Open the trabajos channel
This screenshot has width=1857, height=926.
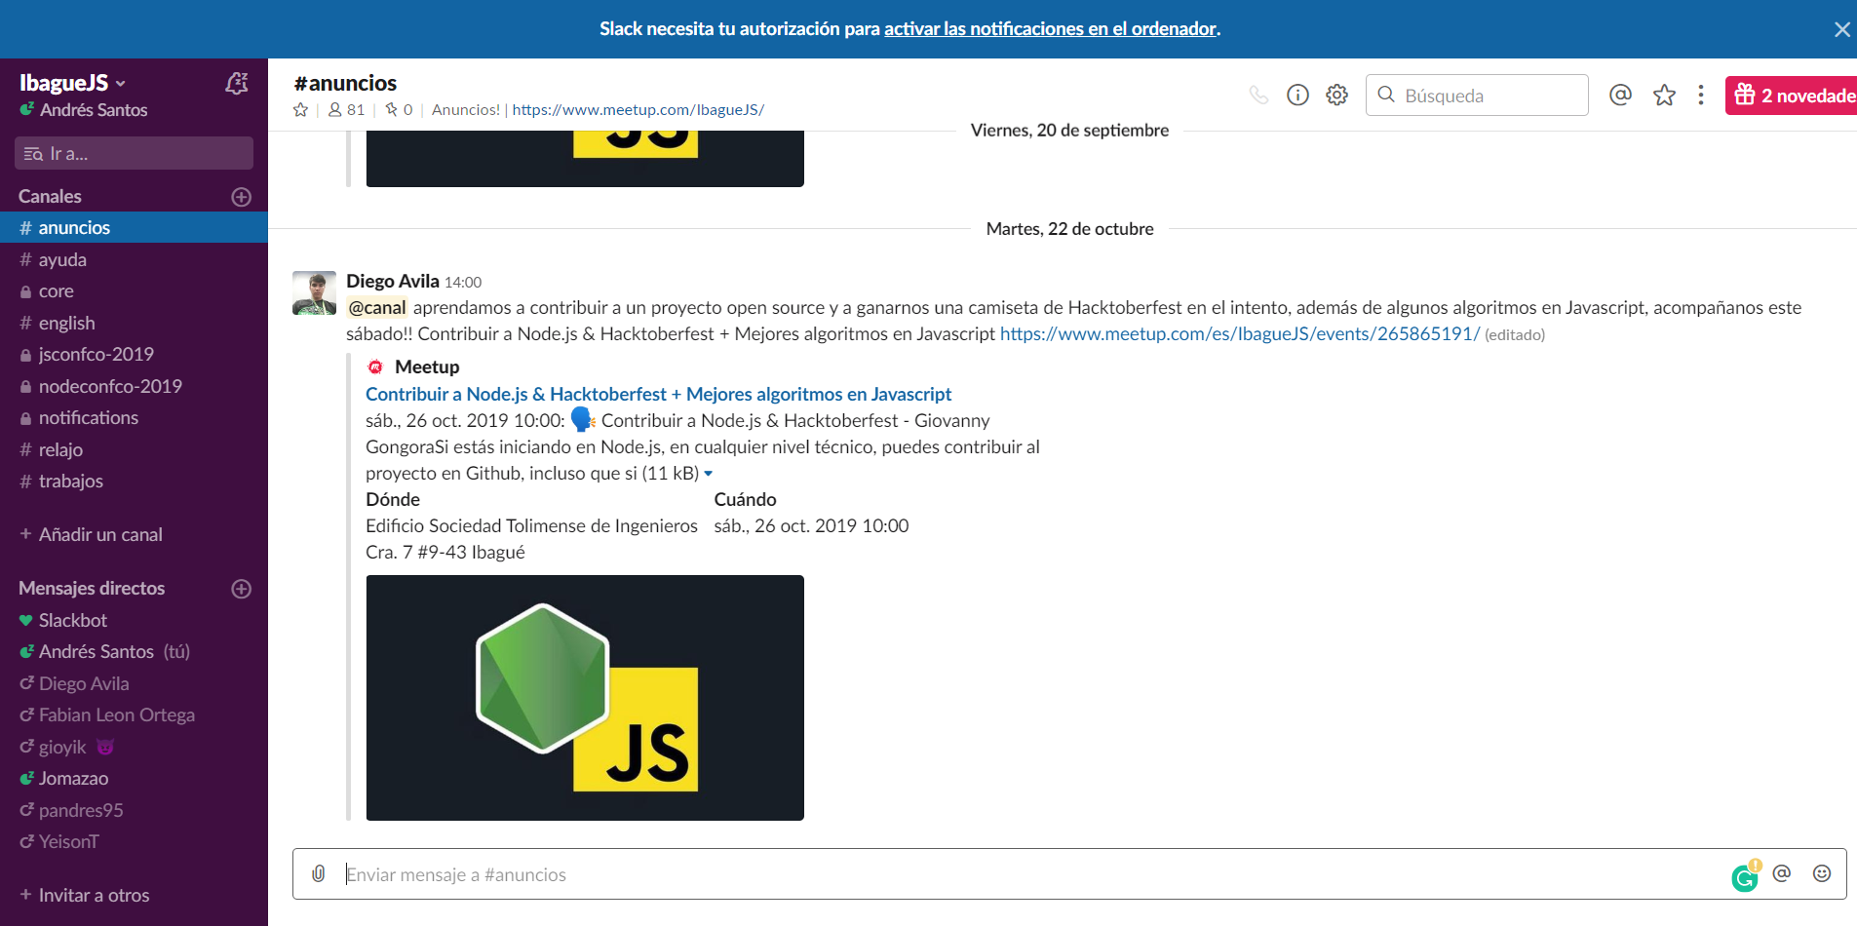(x=134, y=481)
